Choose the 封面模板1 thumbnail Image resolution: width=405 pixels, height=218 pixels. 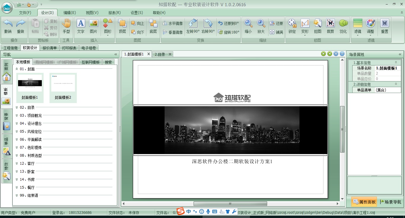coord(30,88)
